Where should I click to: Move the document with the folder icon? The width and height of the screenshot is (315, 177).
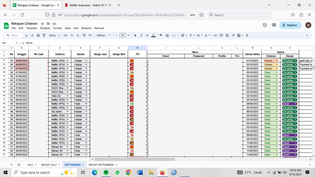click(48, 24)
